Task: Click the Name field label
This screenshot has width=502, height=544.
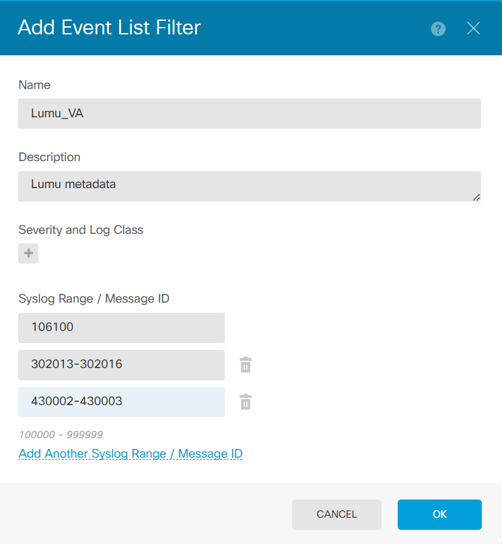Action: click(34, 85)
